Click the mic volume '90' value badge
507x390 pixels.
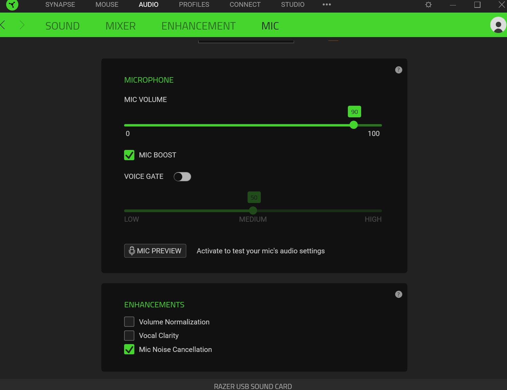pos(354,112)
